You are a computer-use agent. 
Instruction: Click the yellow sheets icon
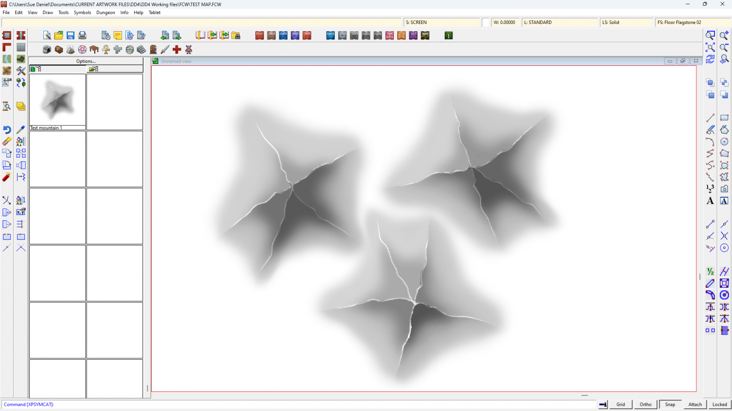coord(20,106)
